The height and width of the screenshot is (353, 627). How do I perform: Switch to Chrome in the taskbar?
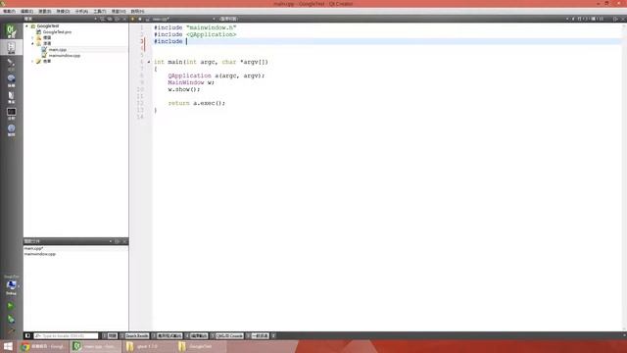43,346
